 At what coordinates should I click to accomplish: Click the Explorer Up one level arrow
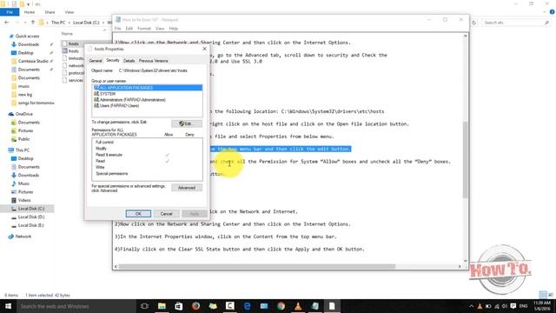point(33,23)
